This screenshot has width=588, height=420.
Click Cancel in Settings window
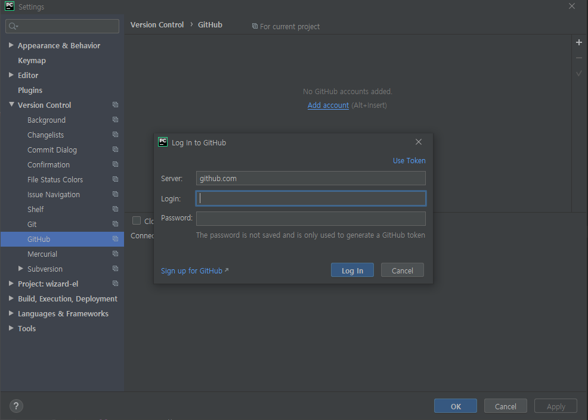point(506,406)
